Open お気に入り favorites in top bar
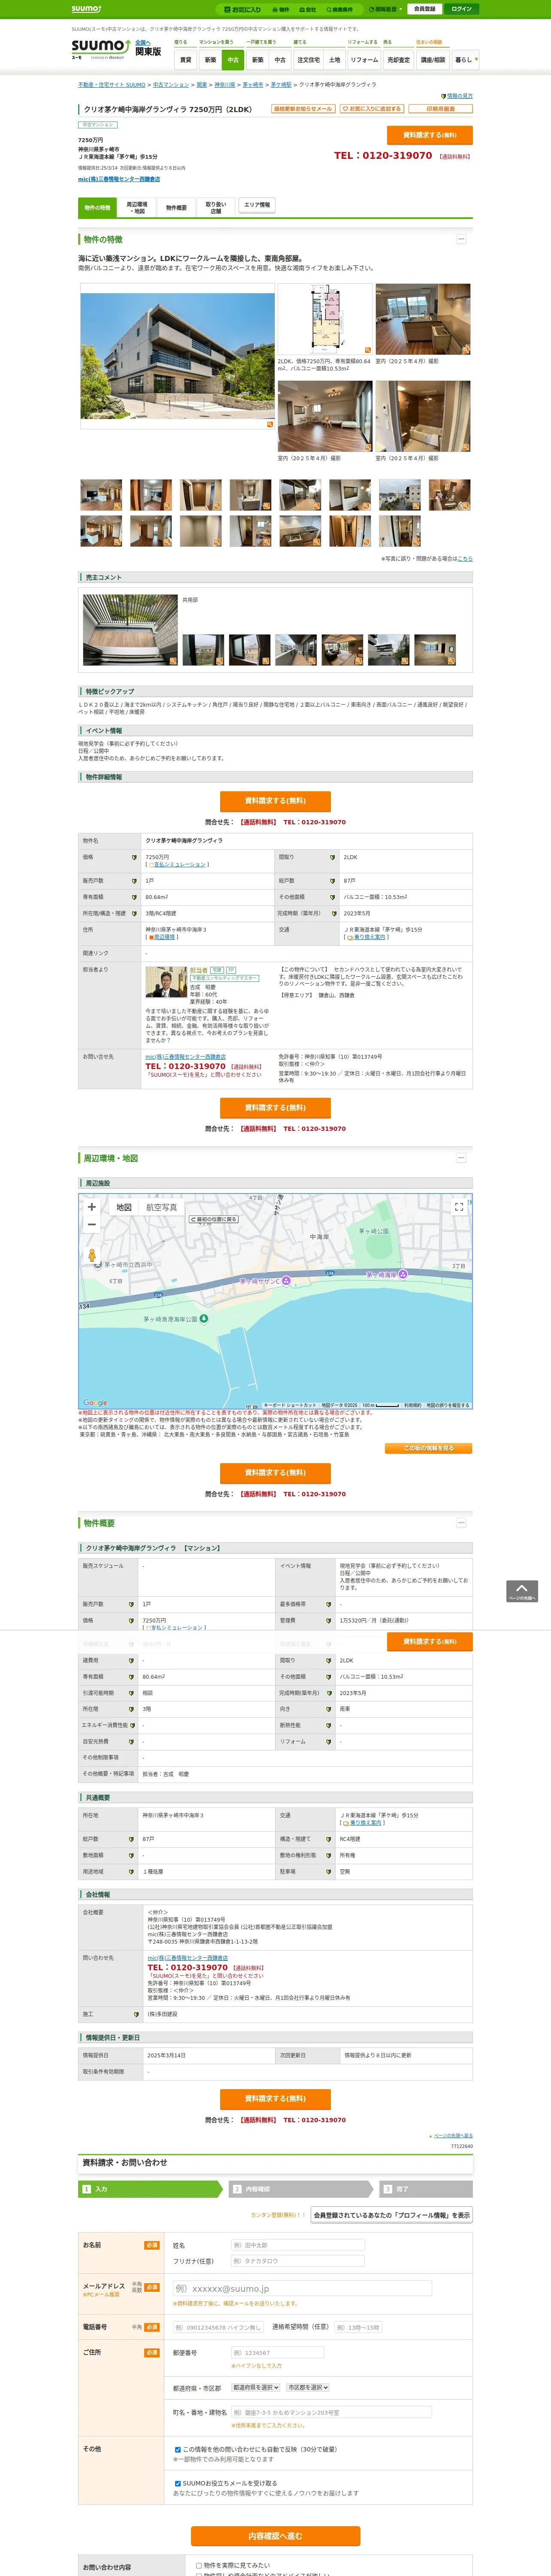551x2576 pixels. click(x=243, y=9)
